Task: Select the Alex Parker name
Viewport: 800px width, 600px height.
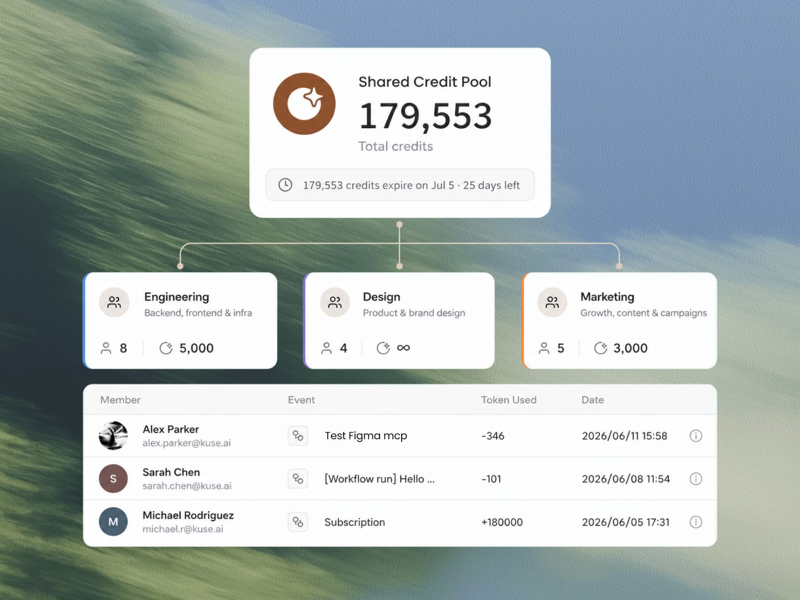Action: pyautogui.click(x=171, y=429)
